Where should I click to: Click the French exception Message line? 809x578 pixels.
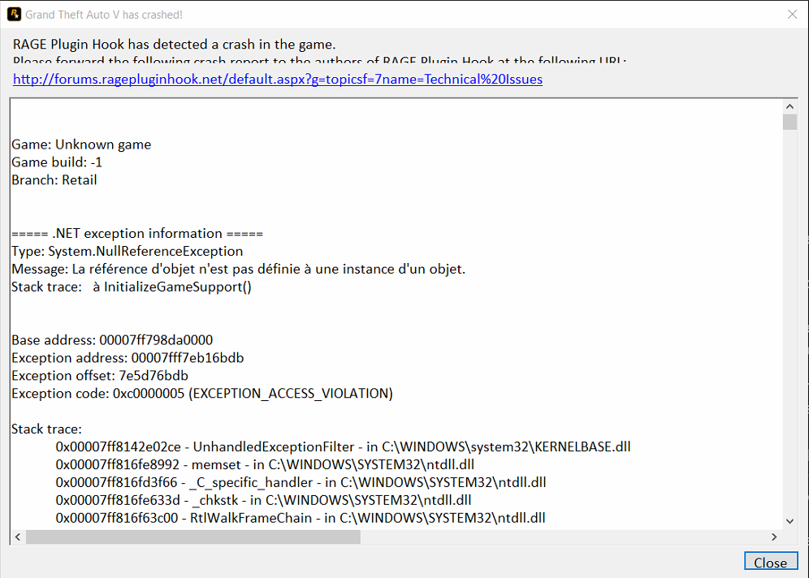coord(238,270)
